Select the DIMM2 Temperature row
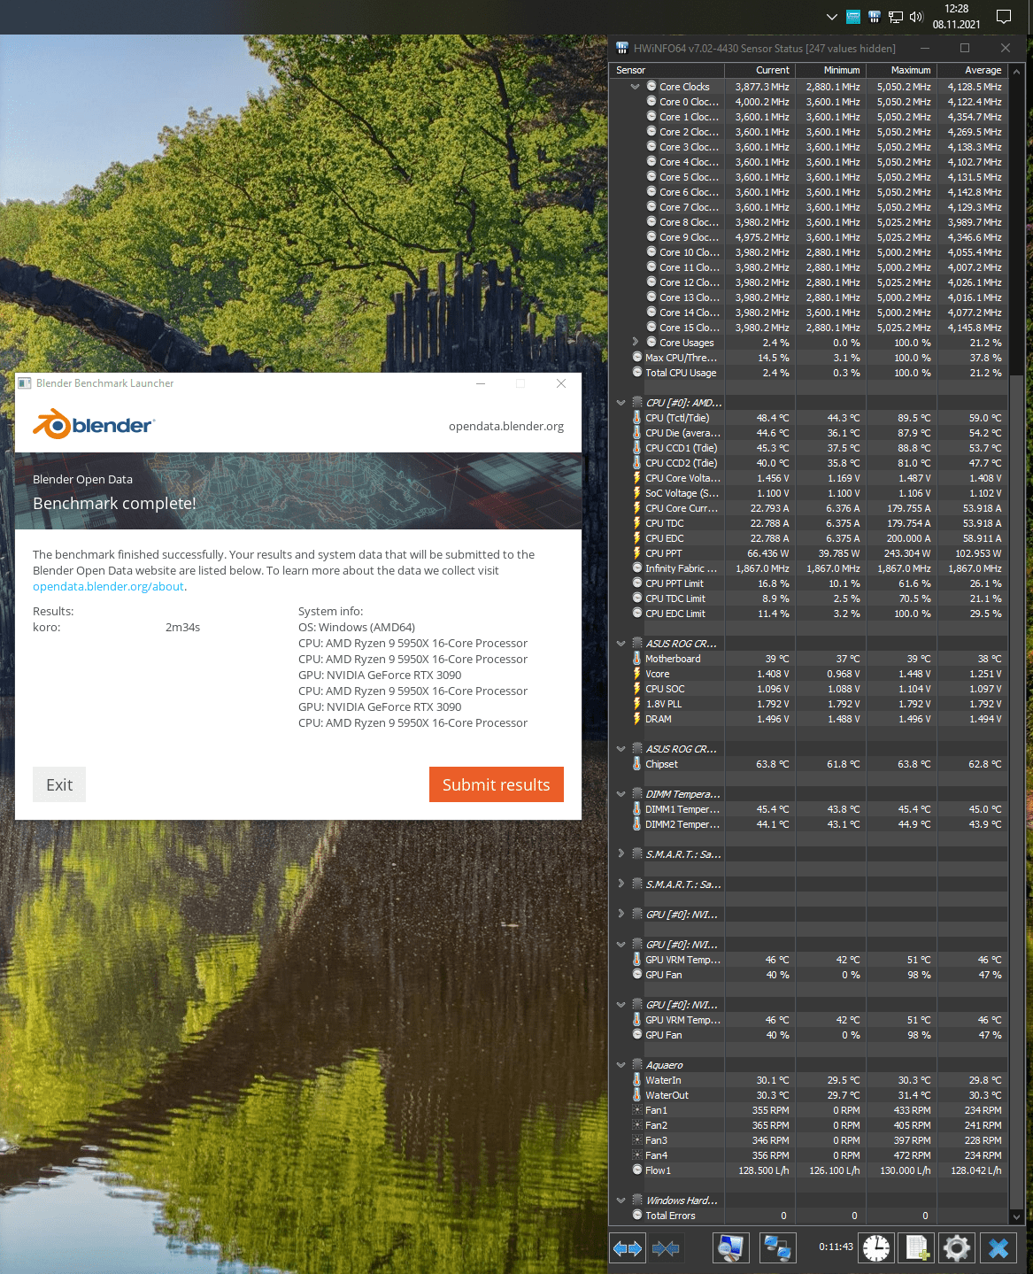The height and width of the screenshot is (1274, 1033). (809, 824)
